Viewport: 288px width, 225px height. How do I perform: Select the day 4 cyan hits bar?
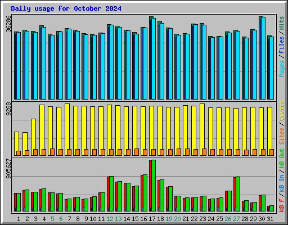point(44,63)
